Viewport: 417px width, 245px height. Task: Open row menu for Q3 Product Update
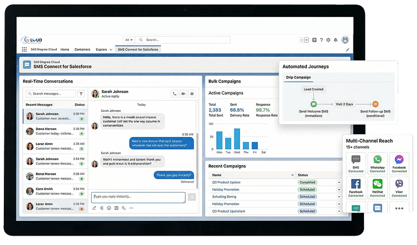click(339, 182)
